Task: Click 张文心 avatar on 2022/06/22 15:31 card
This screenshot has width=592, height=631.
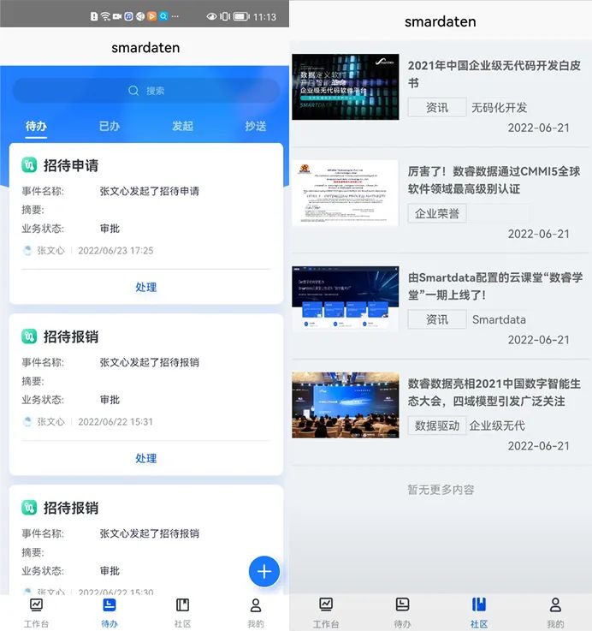Action: click(x=27, y=421)
